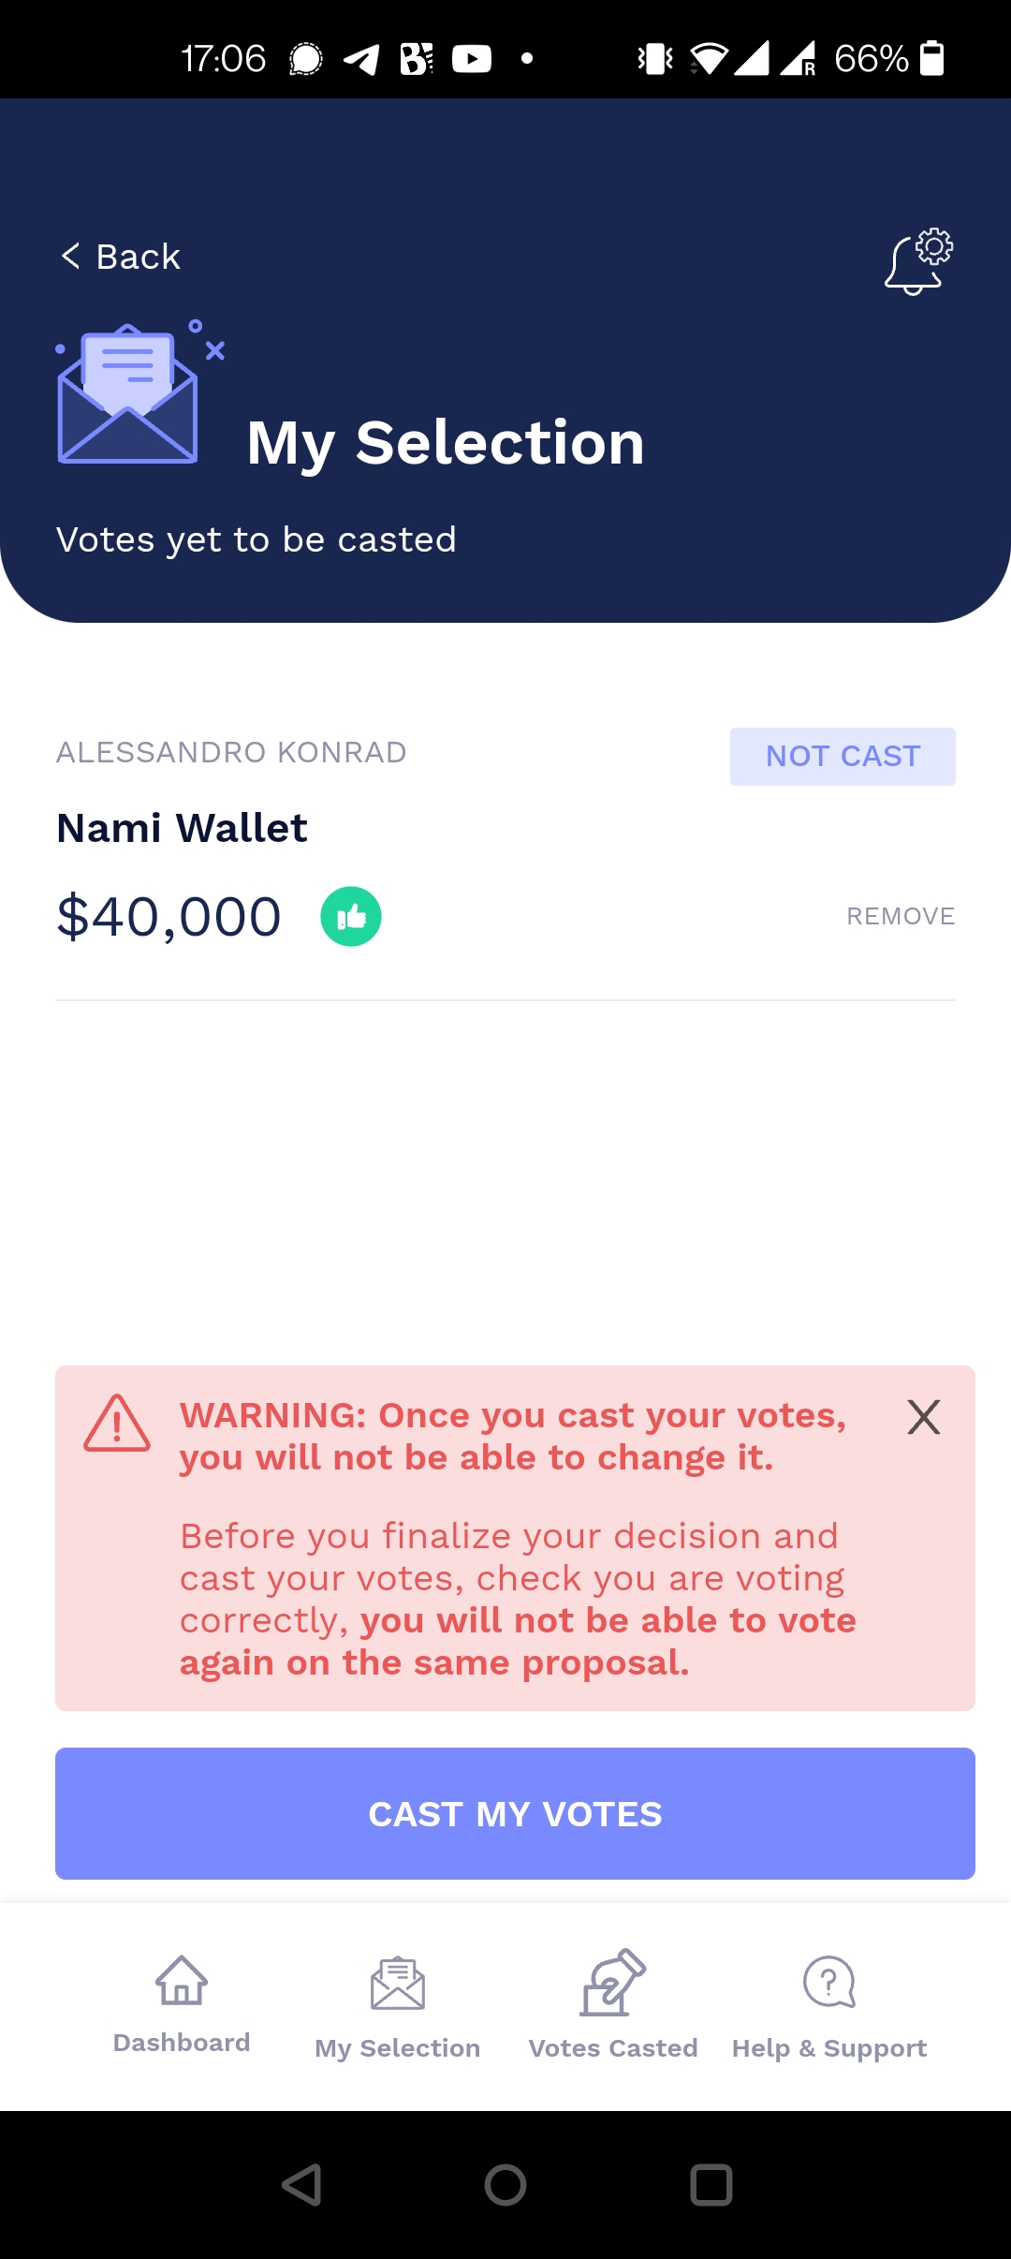This screenshot has height=2259, width=1011.
Task: Remove Nami Wallet from selection
Action: click(x=901, y=916)
